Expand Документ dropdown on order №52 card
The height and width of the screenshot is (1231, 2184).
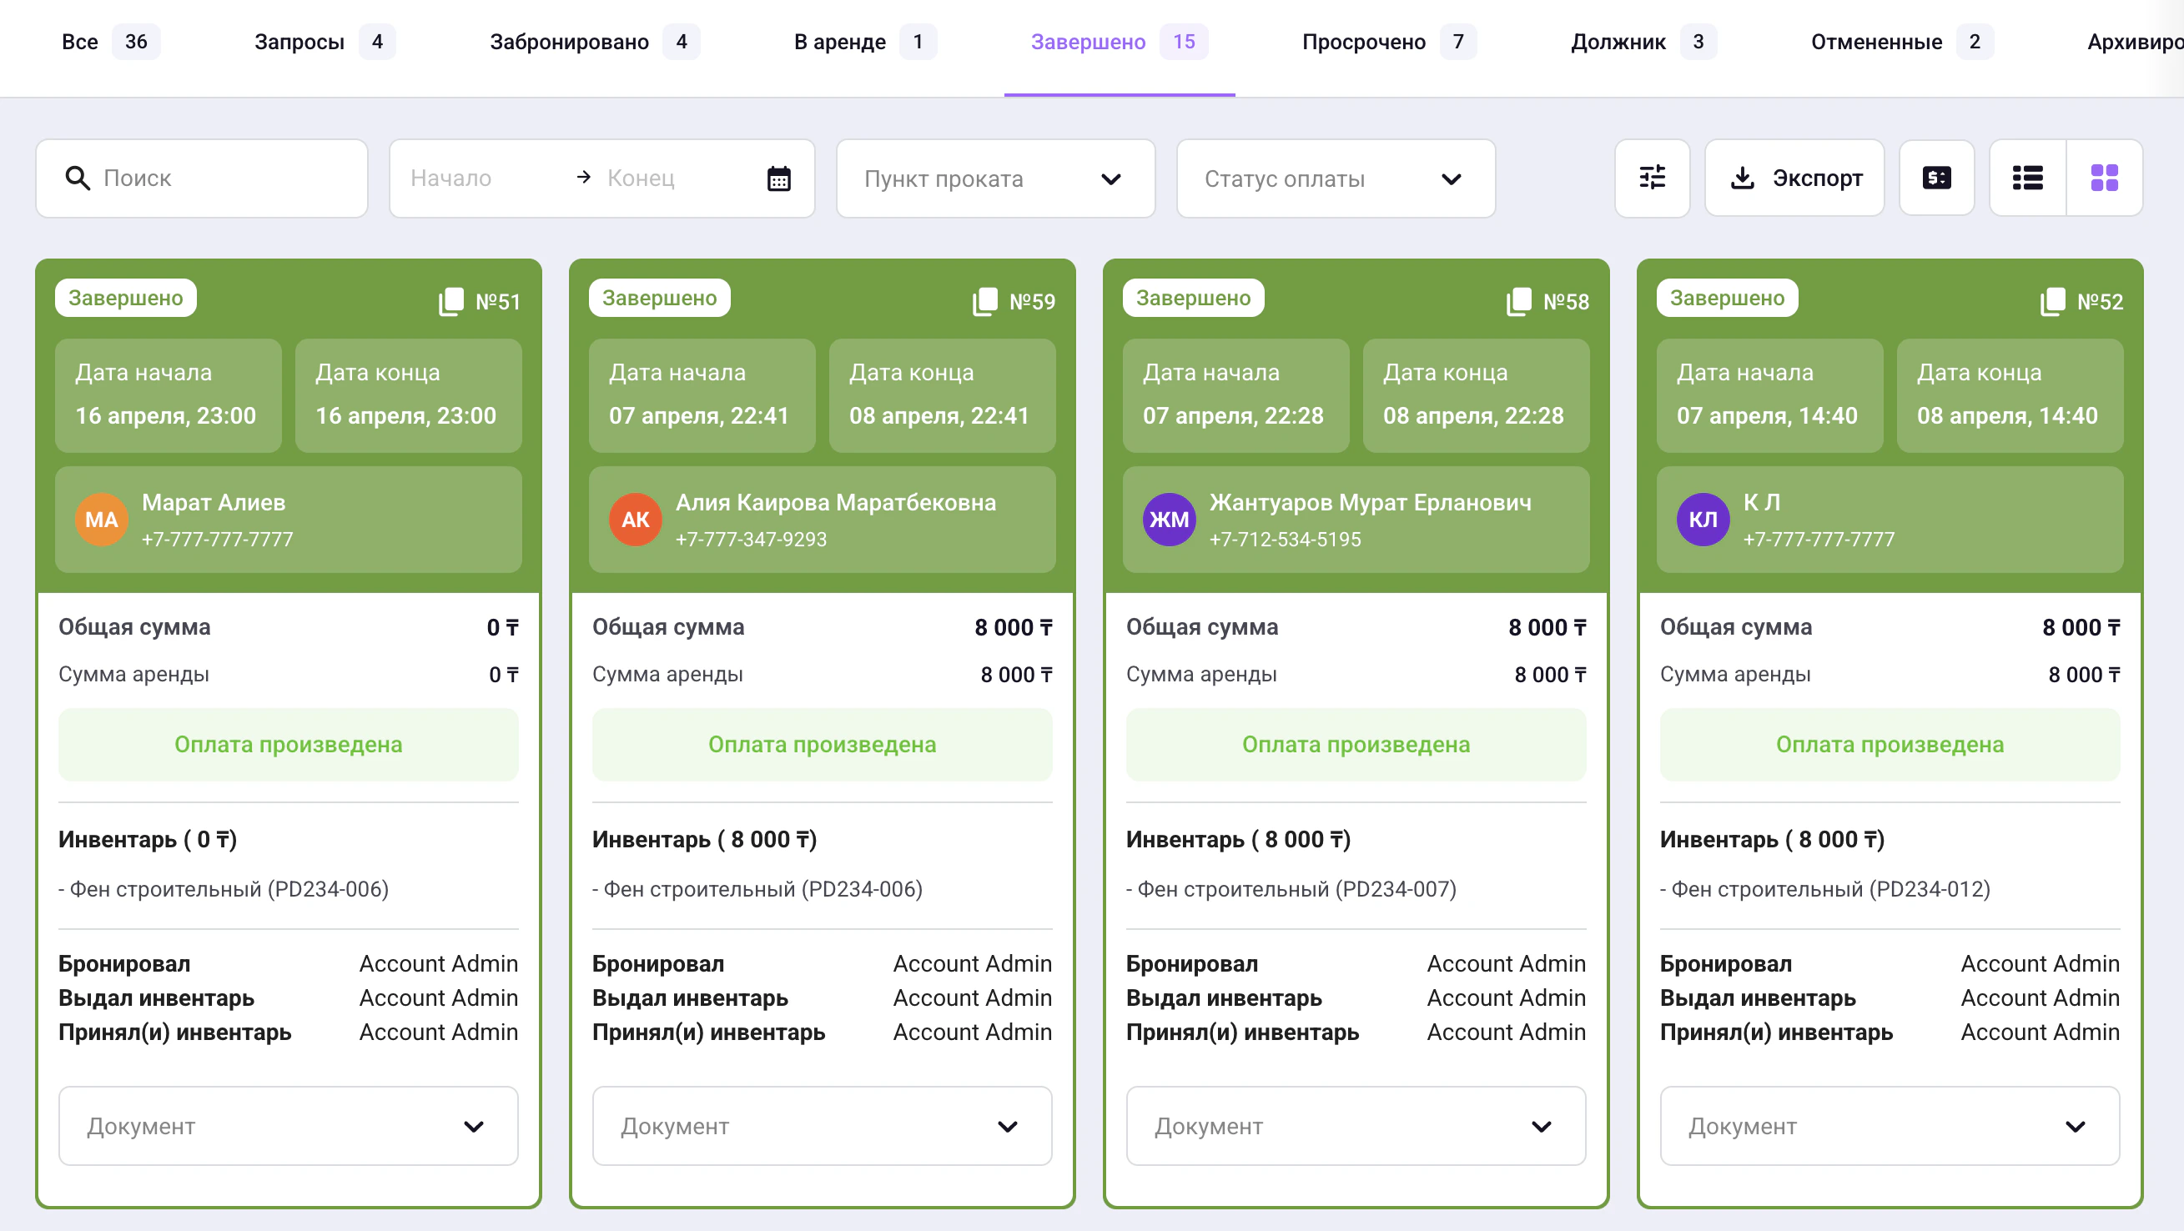click(1889, 1126)
